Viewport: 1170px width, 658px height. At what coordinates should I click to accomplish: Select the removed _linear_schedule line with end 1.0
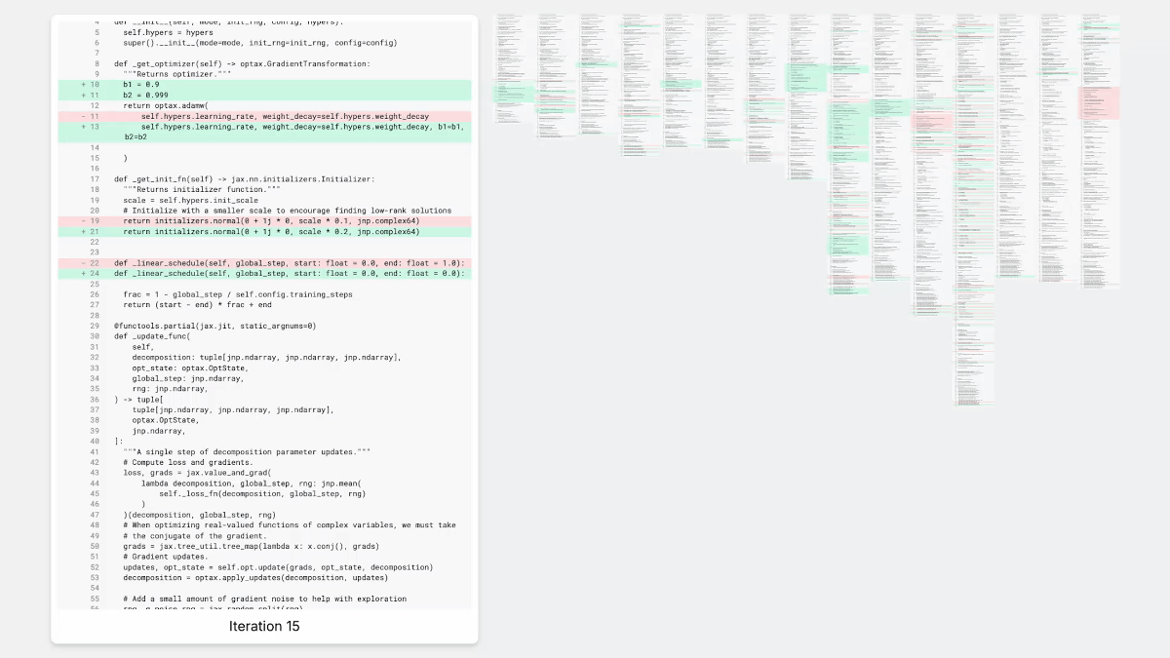pyautogui.click(x=264, y=263)
